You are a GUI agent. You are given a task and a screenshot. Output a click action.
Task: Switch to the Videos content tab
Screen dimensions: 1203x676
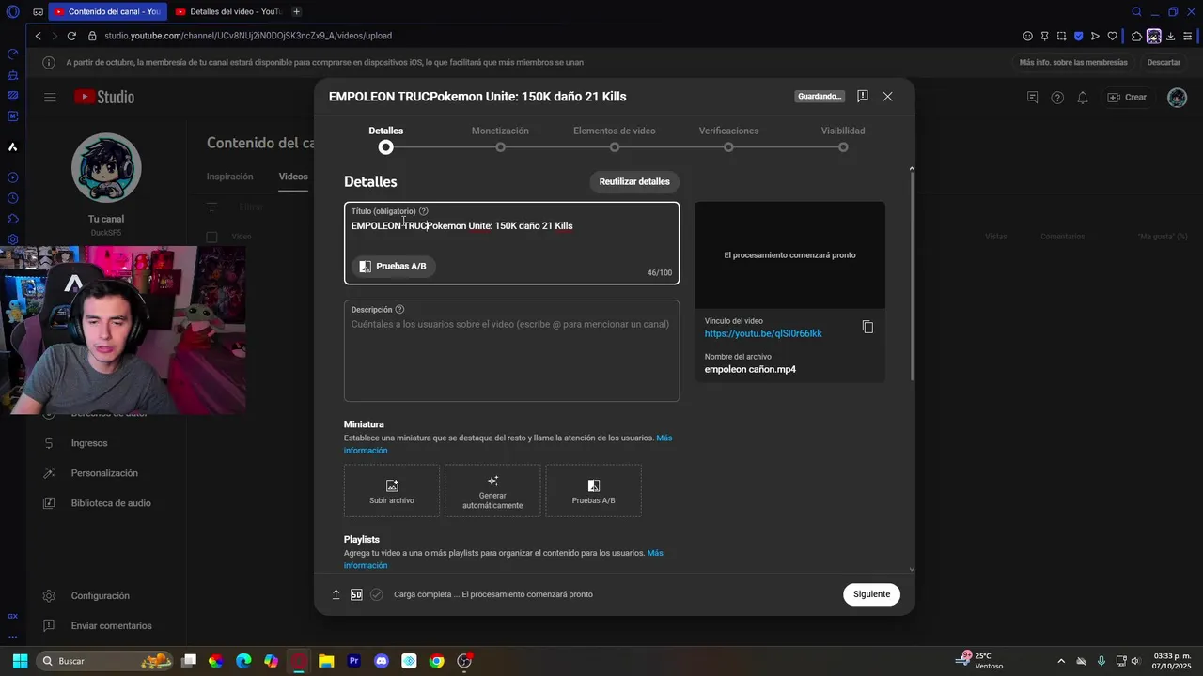[x=293, y=177]
